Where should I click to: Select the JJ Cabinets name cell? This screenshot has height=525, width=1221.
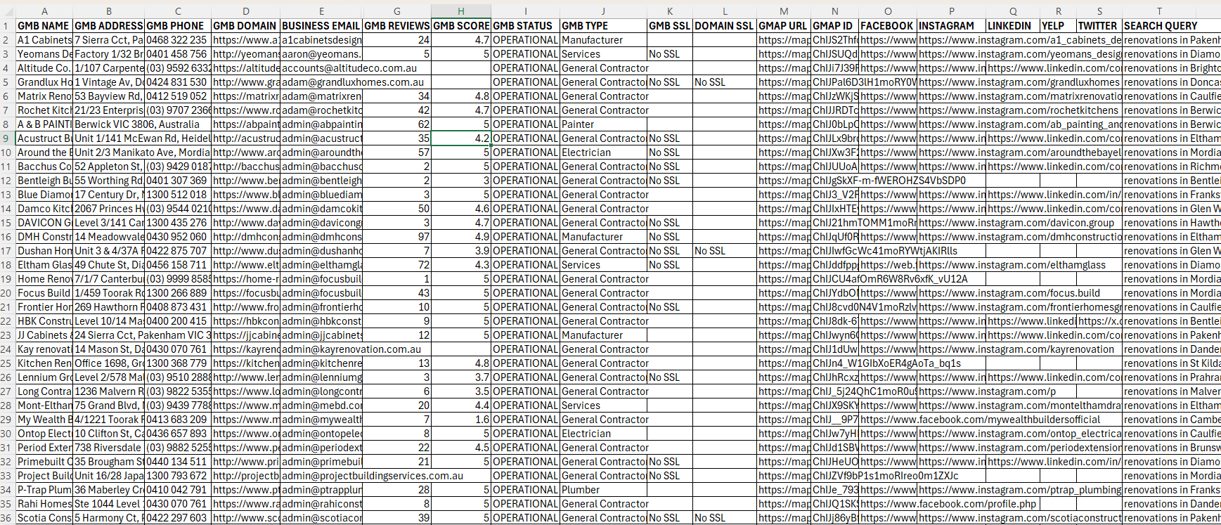click(44, 335)
